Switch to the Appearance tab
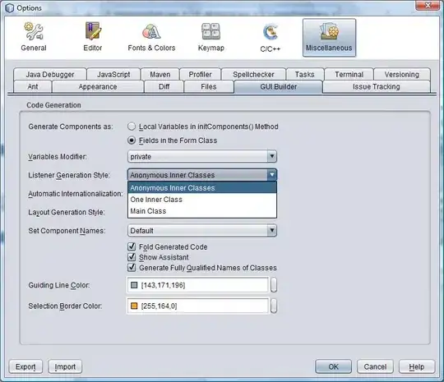Viewport: 444px width, 382px height. coord(98,86)
